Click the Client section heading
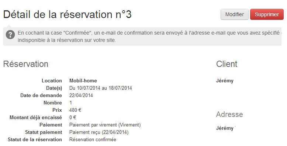287x146 pixels. (x=227, y=64)
